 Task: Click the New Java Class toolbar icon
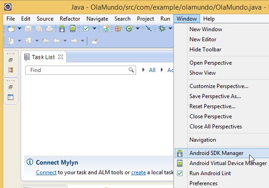click(129, 28)
